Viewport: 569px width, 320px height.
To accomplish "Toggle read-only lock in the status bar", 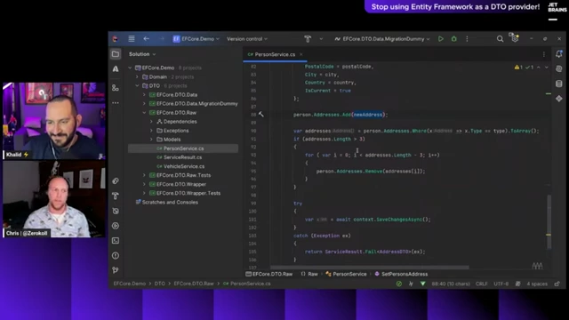I will click(557, 284).
